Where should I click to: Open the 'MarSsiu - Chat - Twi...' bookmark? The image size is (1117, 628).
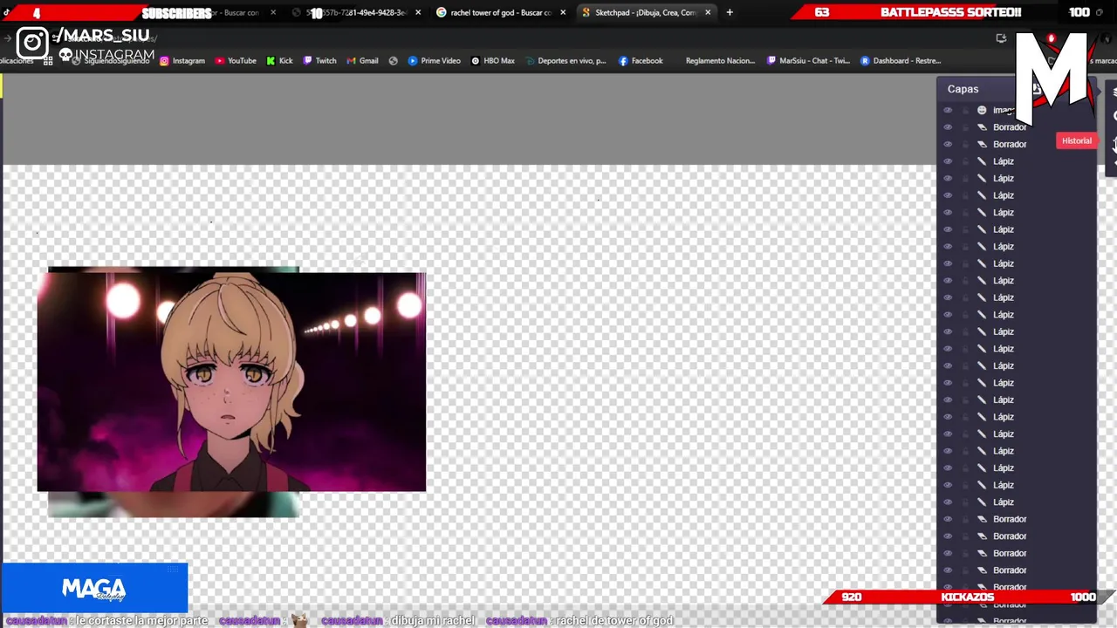[x=808, y=61]
